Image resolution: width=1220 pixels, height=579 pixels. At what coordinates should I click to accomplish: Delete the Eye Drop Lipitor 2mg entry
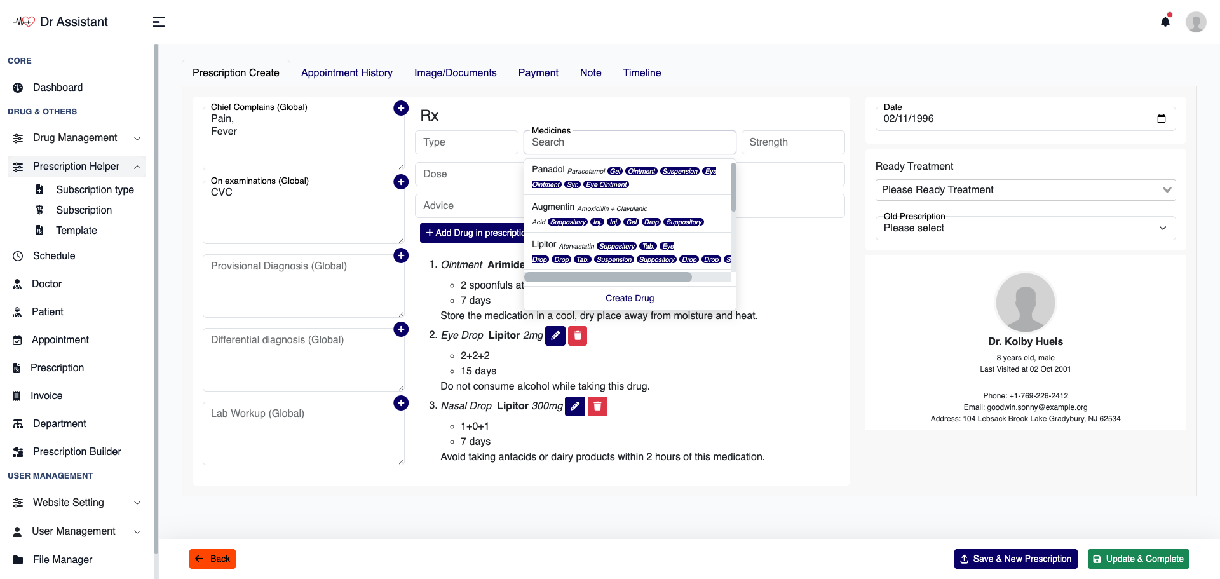(x=577, y=336)
